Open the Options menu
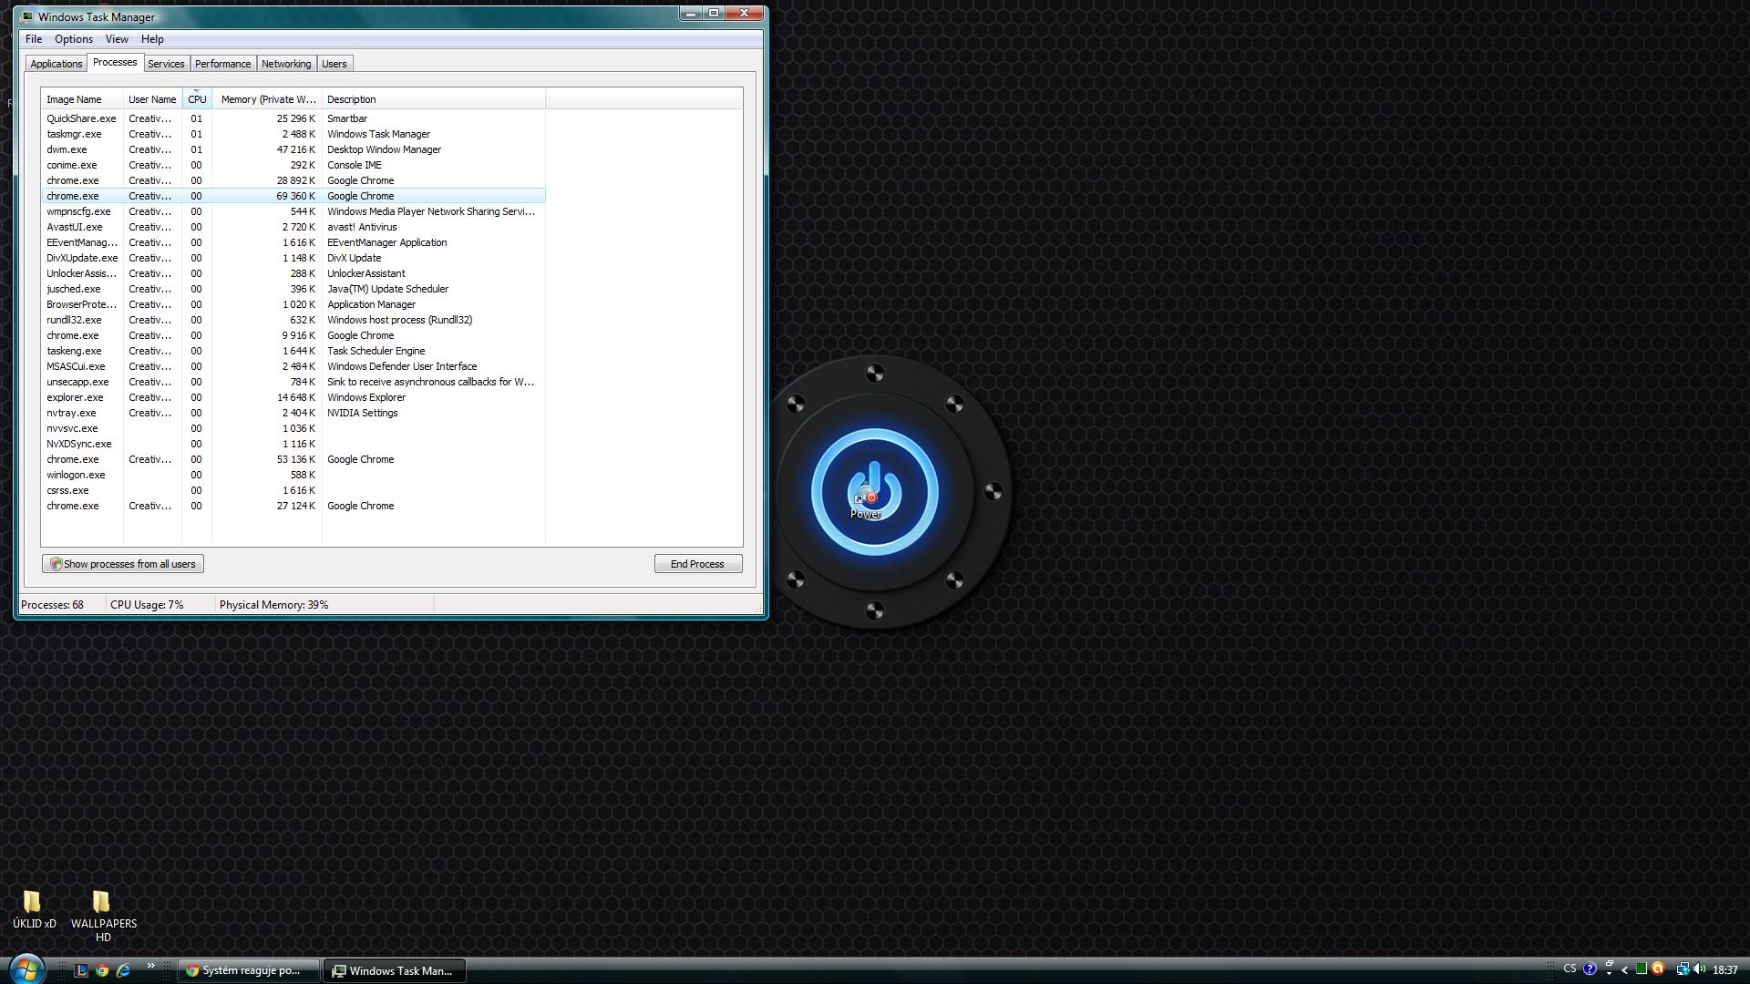1750x984 pixels. point(73,39)
